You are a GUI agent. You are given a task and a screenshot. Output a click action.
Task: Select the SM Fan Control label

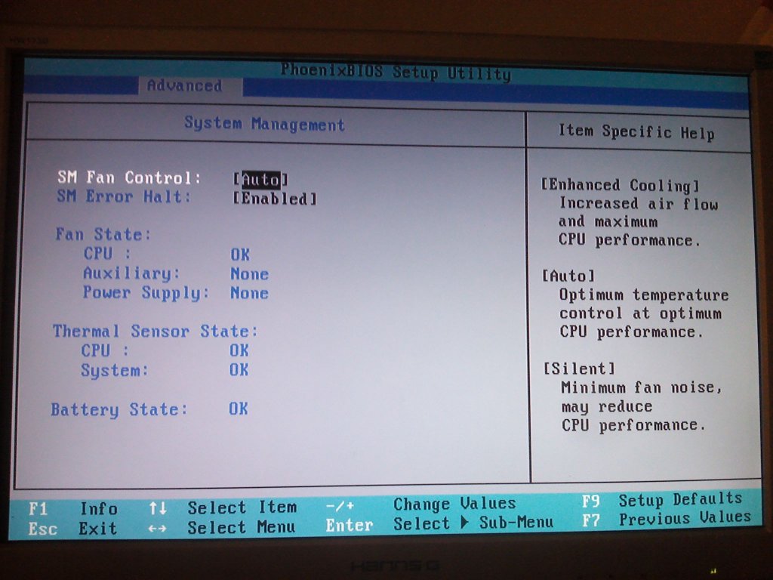point(129,177)
